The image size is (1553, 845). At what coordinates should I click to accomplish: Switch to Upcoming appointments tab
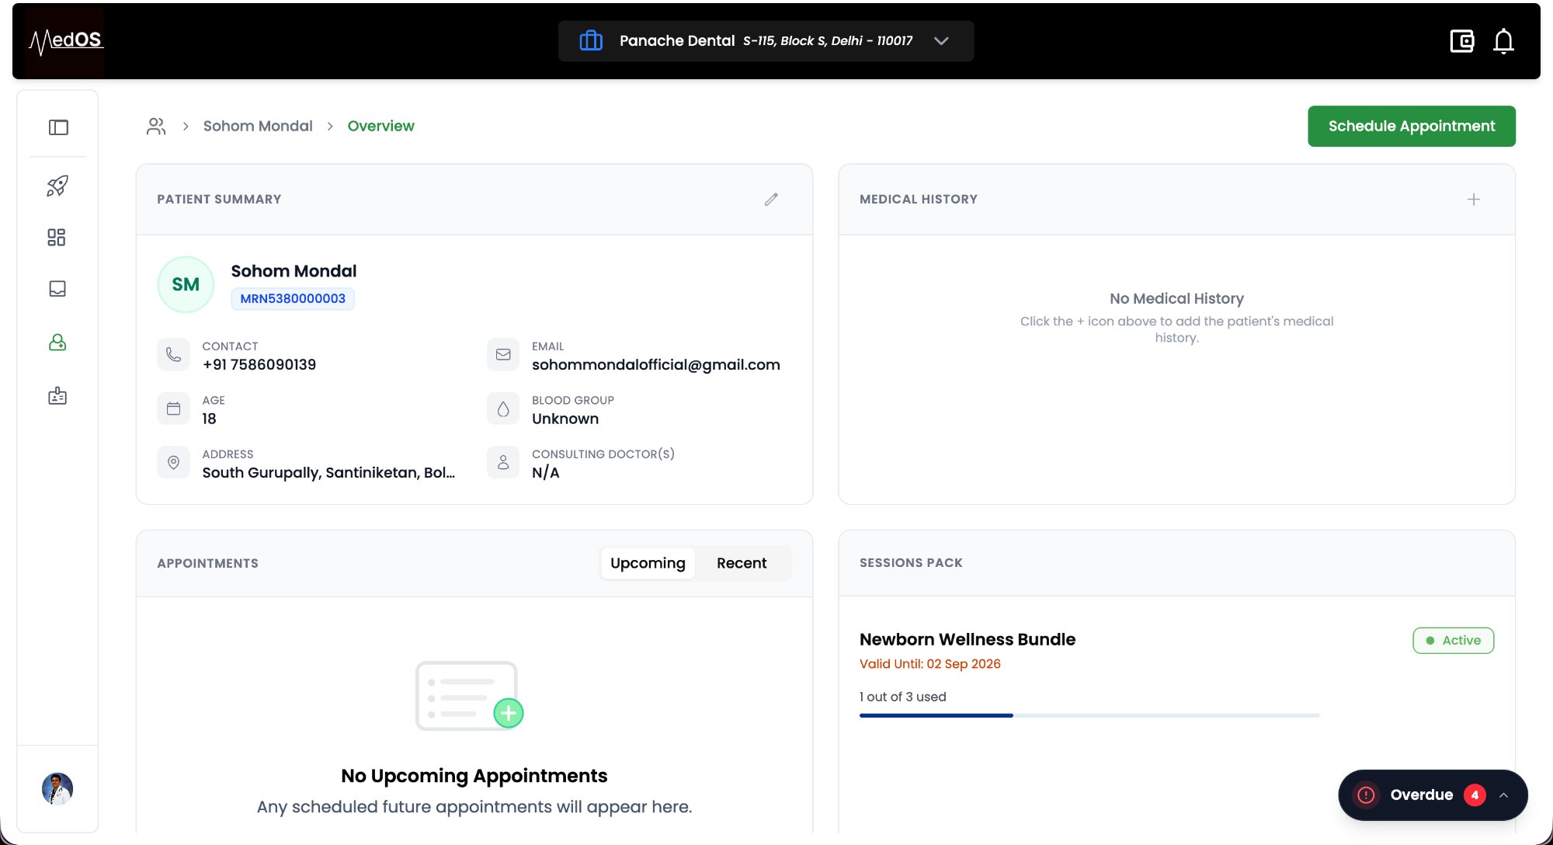648,563
